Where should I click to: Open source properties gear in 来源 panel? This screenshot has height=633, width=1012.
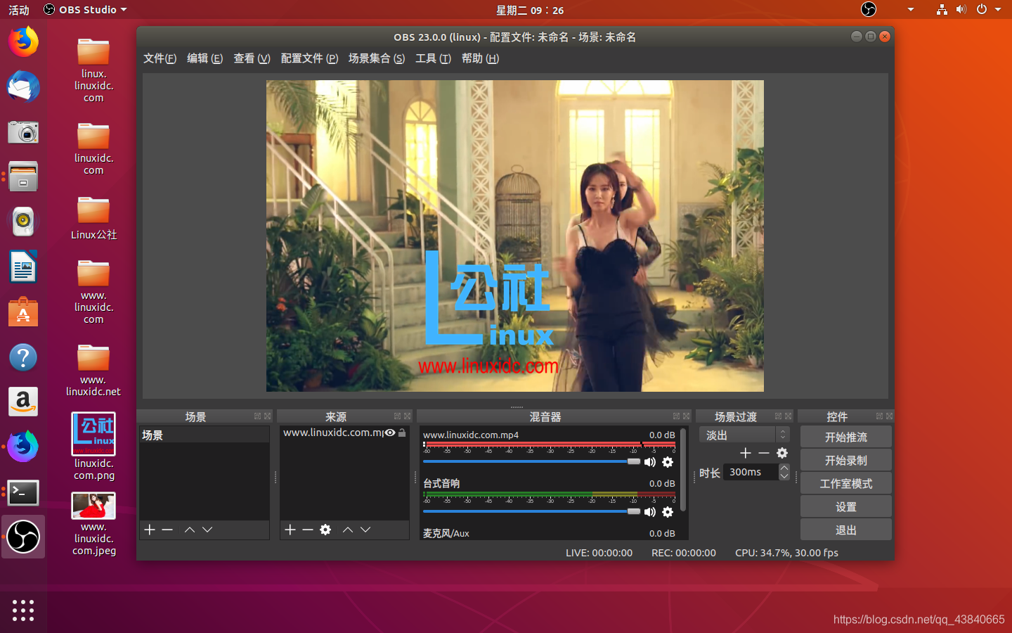coord(325,530)
